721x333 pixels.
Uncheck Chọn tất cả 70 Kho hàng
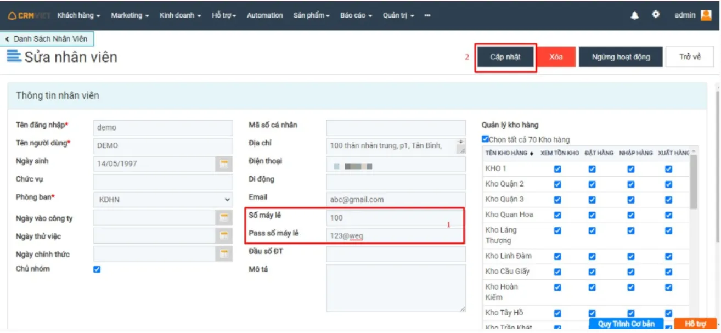485,139
